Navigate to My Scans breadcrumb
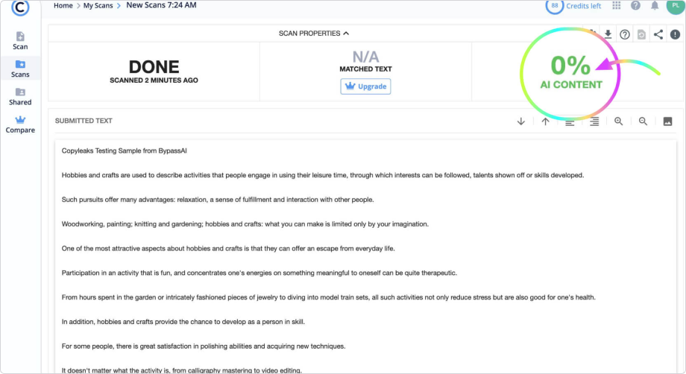 [x=98, y=6]
